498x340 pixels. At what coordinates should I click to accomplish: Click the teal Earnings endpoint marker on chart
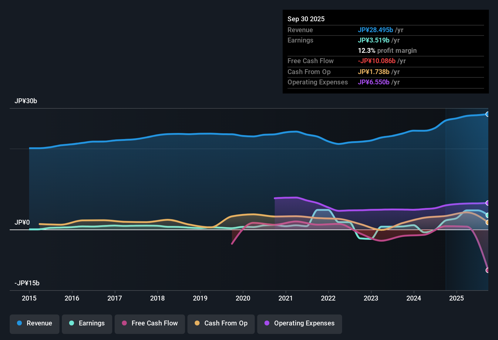(x=488, y=216)
